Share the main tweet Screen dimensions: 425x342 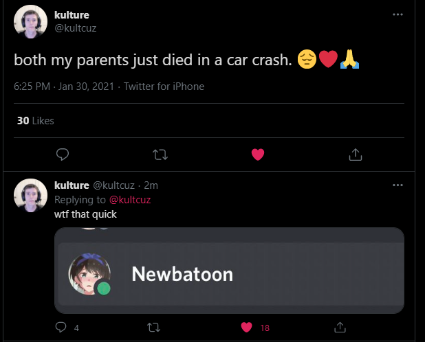click(356, 155)
